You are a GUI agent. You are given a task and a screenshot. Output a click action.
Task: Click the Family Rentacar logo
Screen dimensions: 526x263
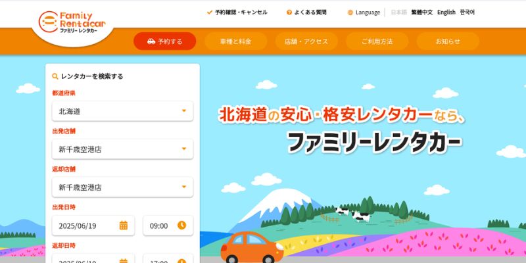(x=72, y=22)
